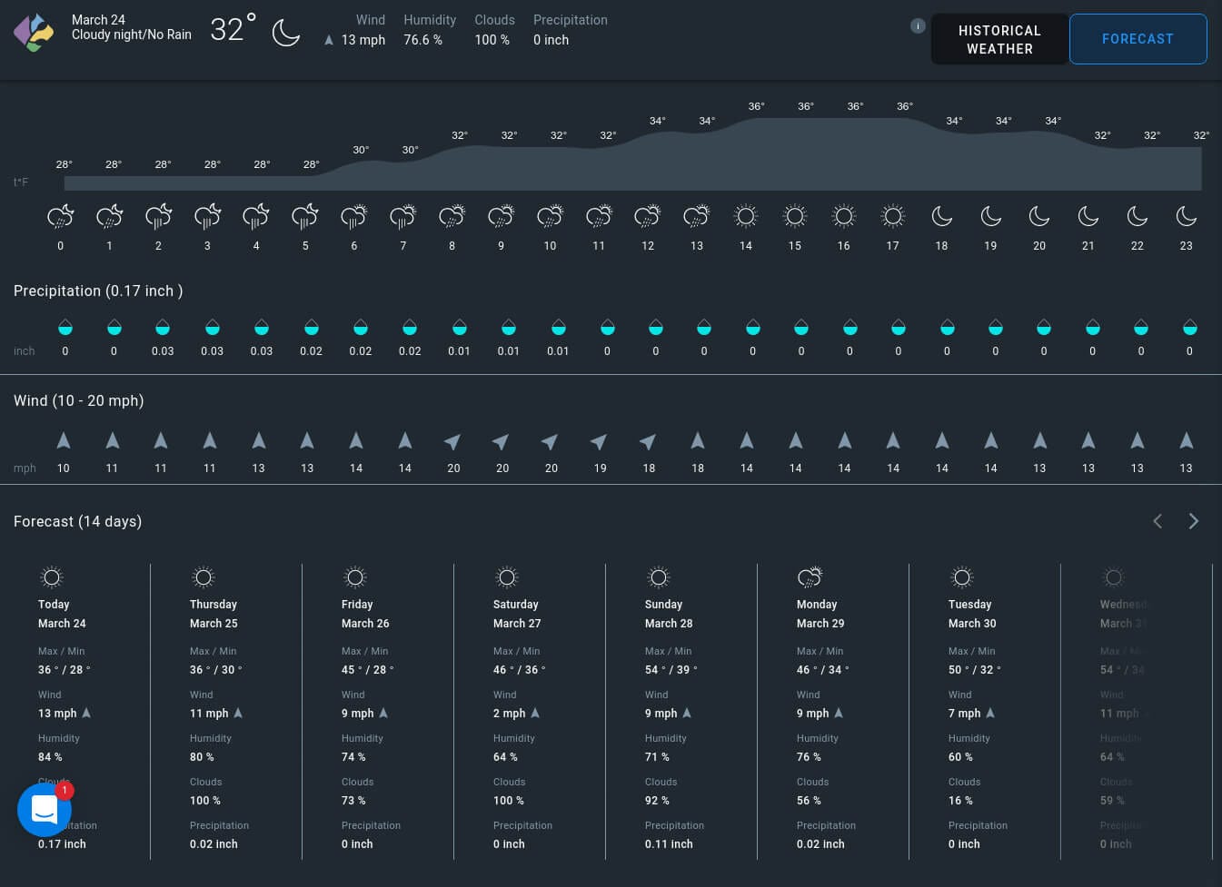
Task: Switch to the Forecast tab
Action: point(1138,39)
